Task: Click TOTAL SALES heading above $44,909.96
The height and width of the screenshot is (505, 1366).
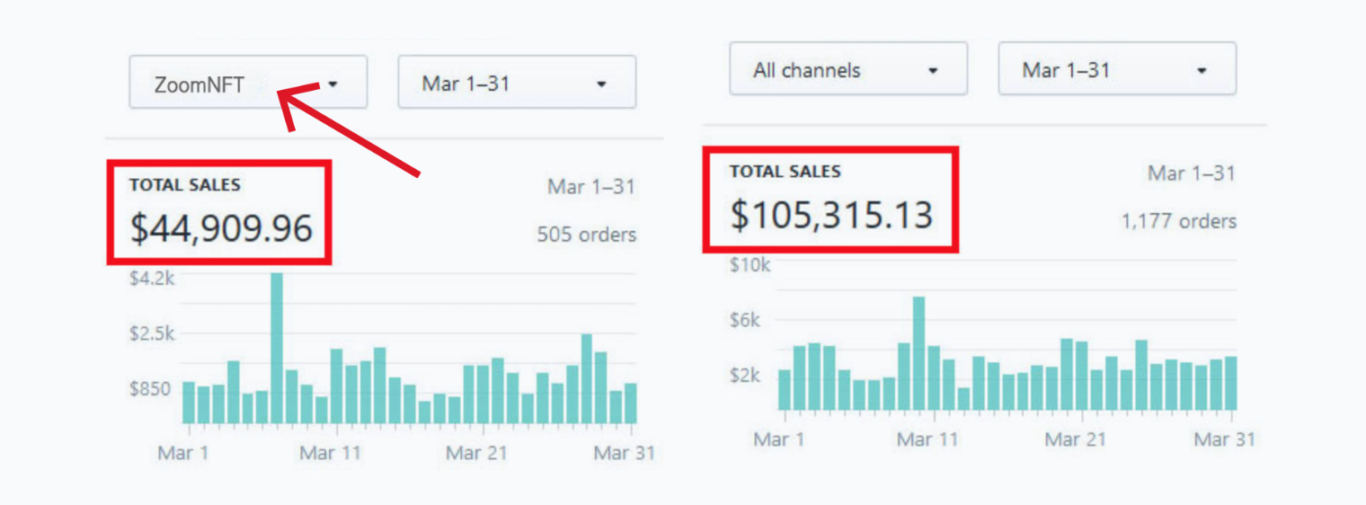Action: 185,185
